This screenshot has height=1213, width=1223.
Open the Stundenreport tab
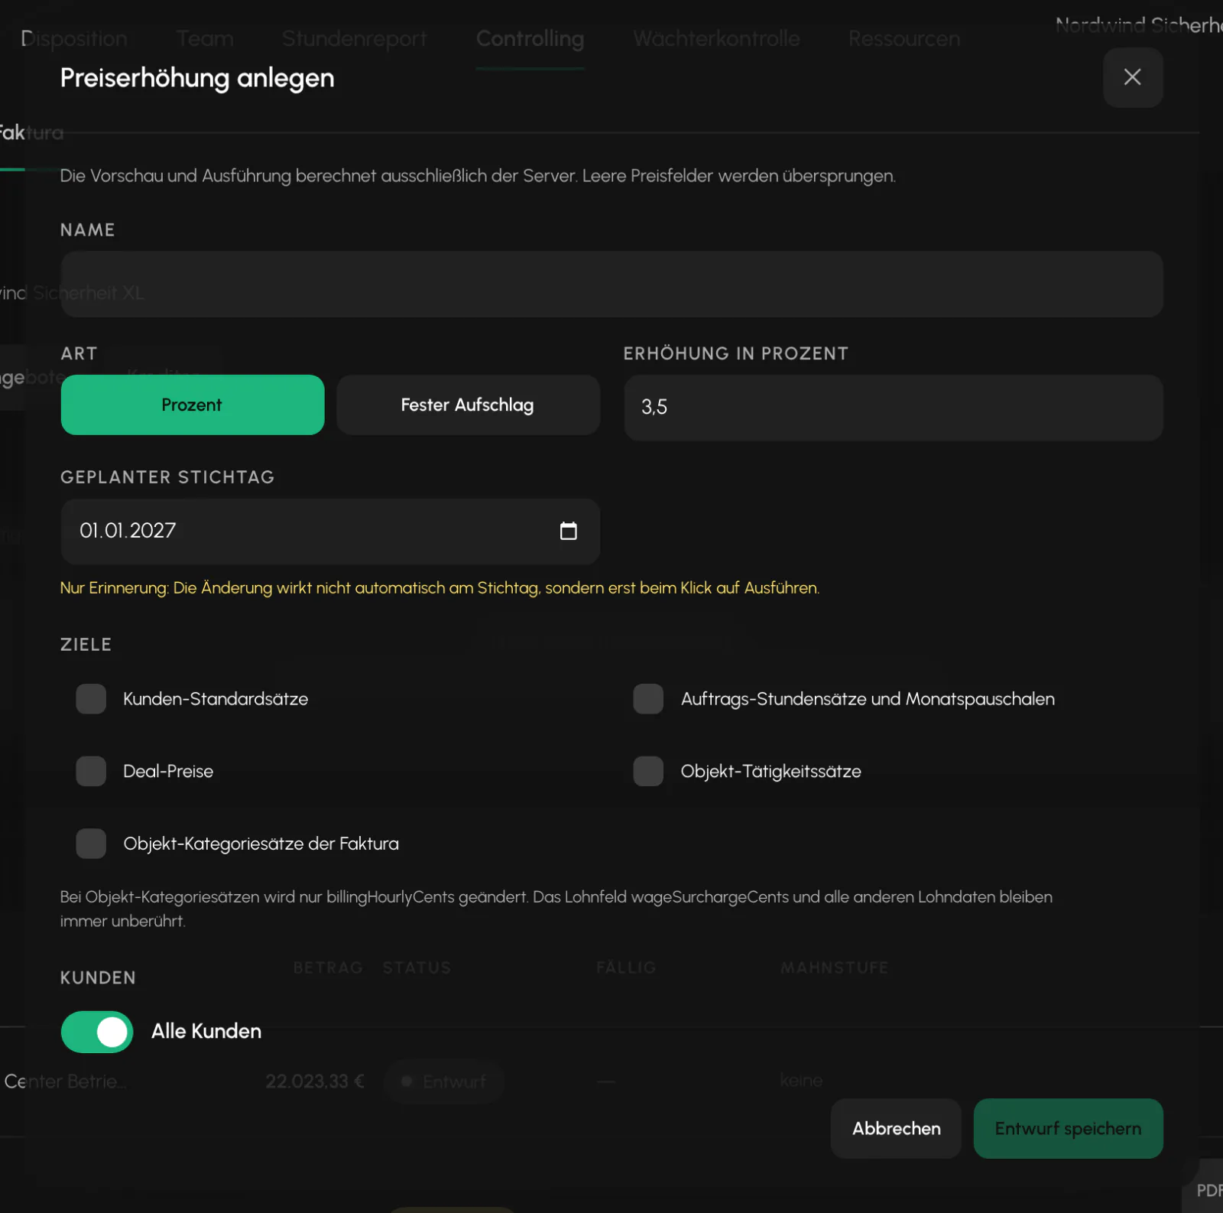(354, 39)
